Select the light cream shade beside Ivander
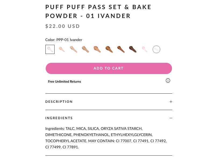Image resolution: width=215 pixels, height=161 pixels. (x=62, y=49)
